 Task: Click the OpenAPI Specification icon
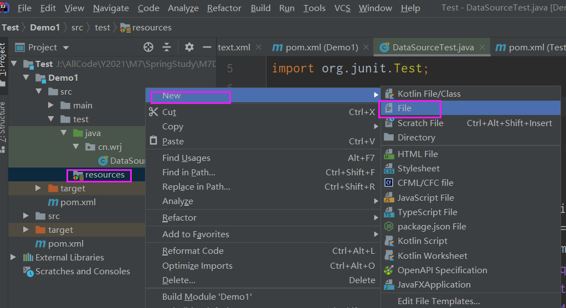pyautogui.click(x=389, y=270)
